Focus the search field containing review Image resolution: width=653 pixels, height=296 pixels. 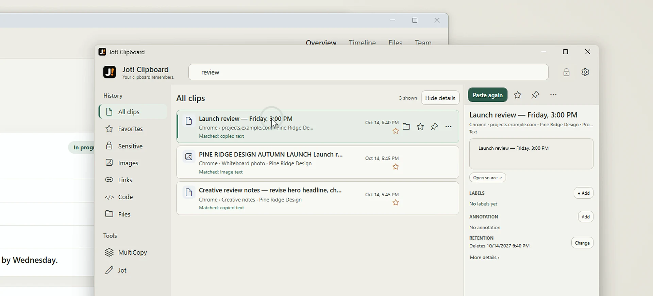pyautogui.click(x=368, y=72)
